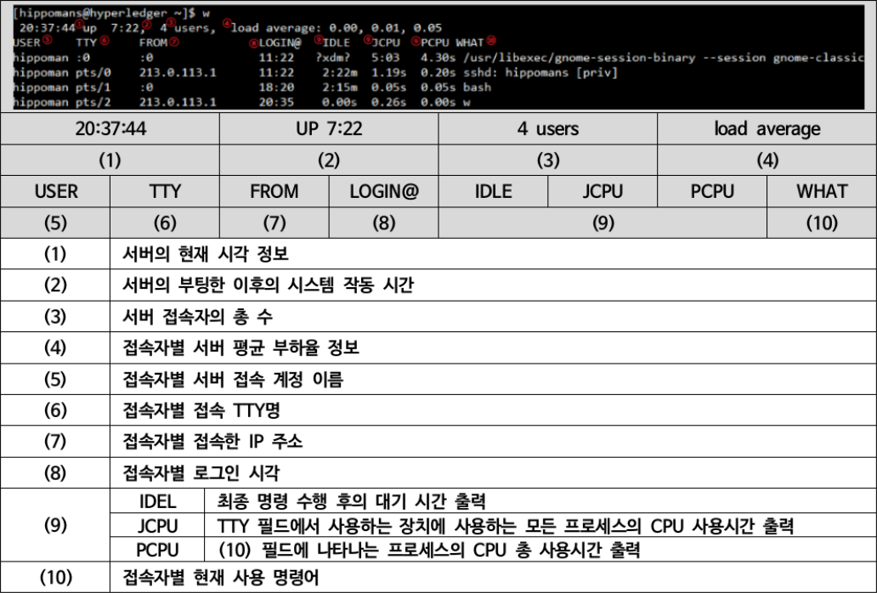Click the 'WHAT' gray table header cell
The height and width of the screenshot is (593, 877).
pos(822,192)
